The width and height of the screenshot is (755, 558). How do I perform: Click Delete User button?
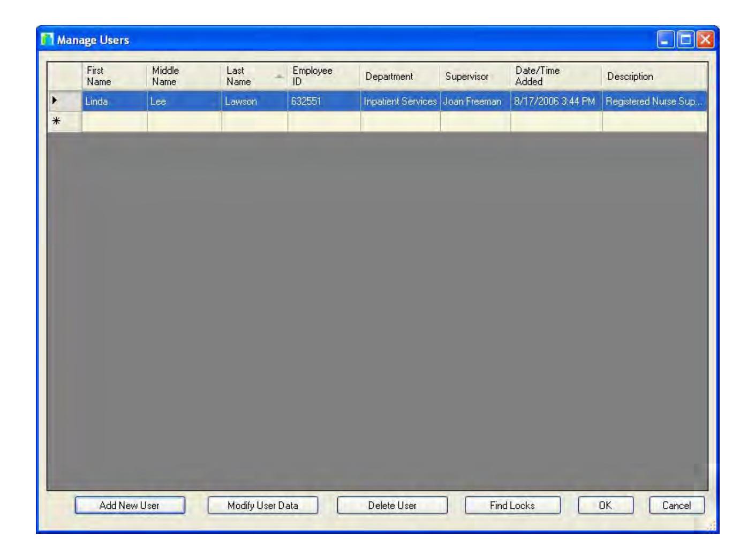pos(392,506)
